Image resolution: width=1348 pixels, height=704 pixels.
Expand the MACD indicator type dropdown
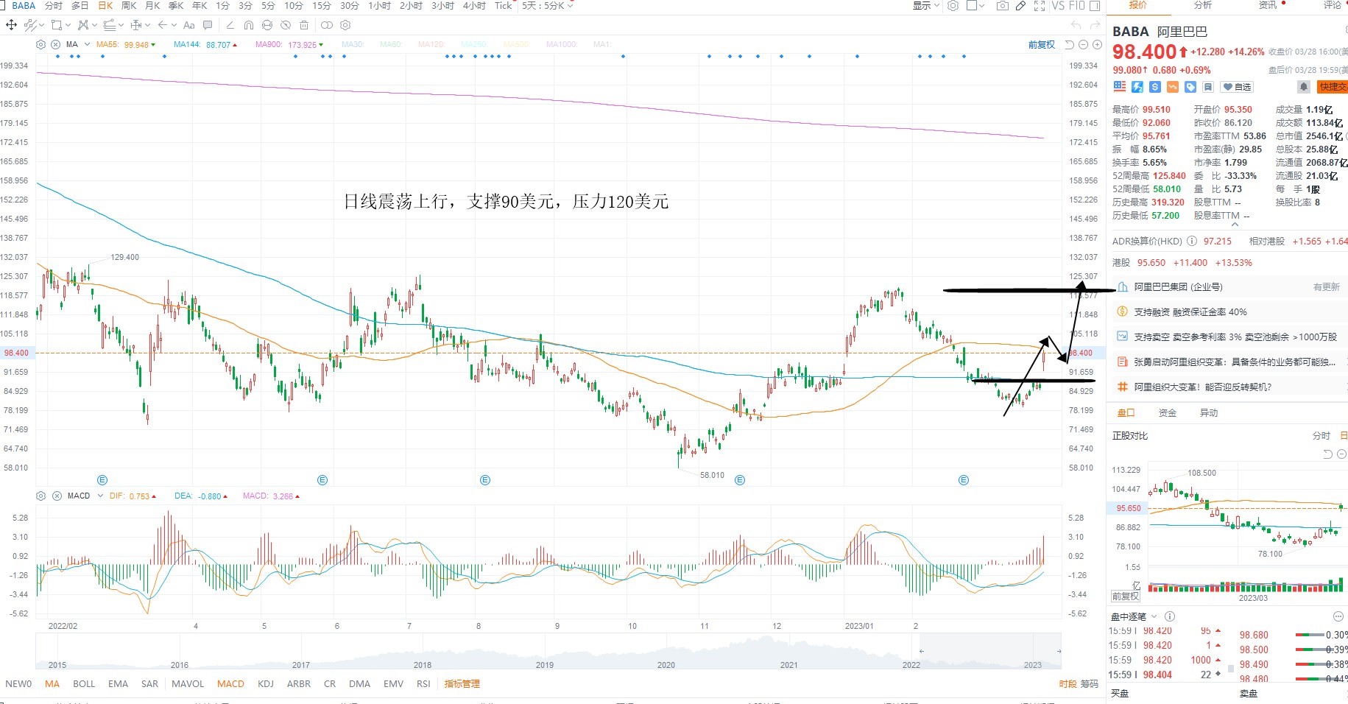tap(100, 496)
